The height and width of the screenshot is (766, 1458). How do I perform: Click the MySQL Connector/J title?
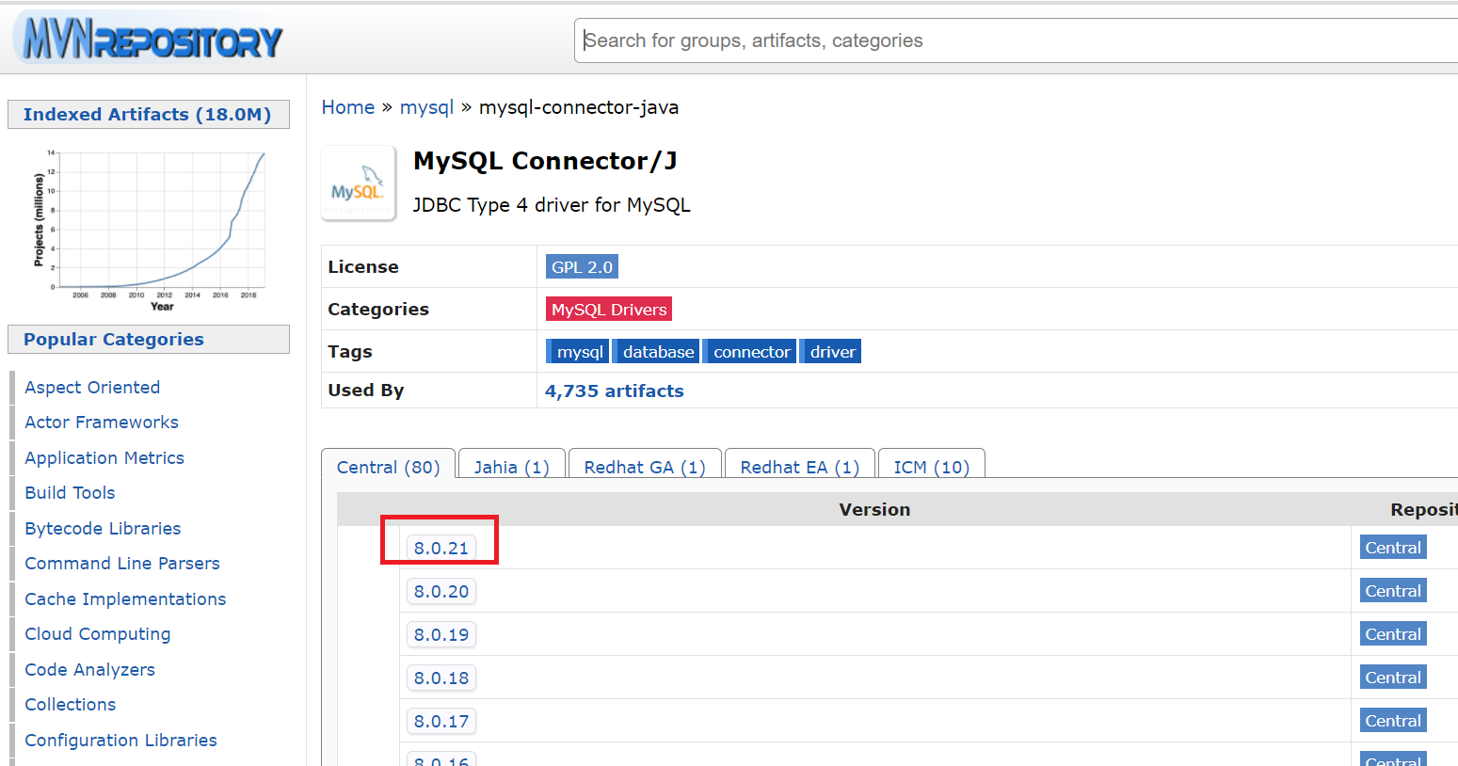(545, 161)
